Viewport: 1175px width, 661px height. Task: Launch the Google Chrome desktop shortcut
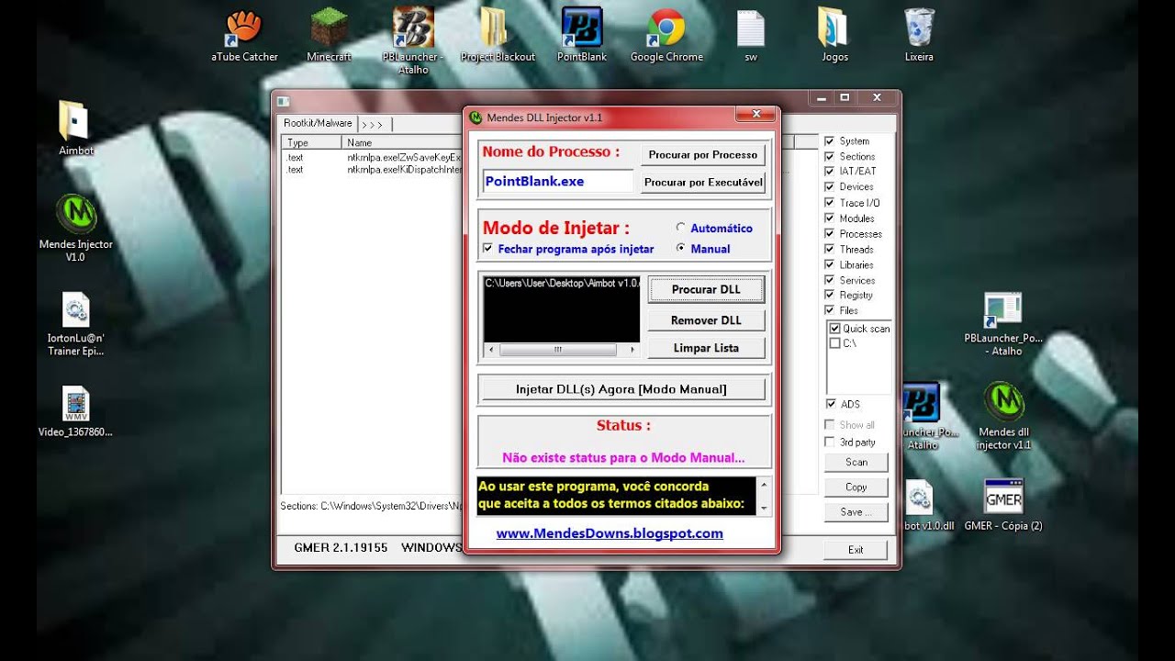(666, 35)
